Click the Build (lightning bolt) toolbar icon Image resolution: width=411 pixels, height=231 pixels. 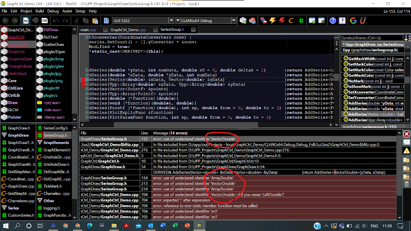tap(272, 20)
